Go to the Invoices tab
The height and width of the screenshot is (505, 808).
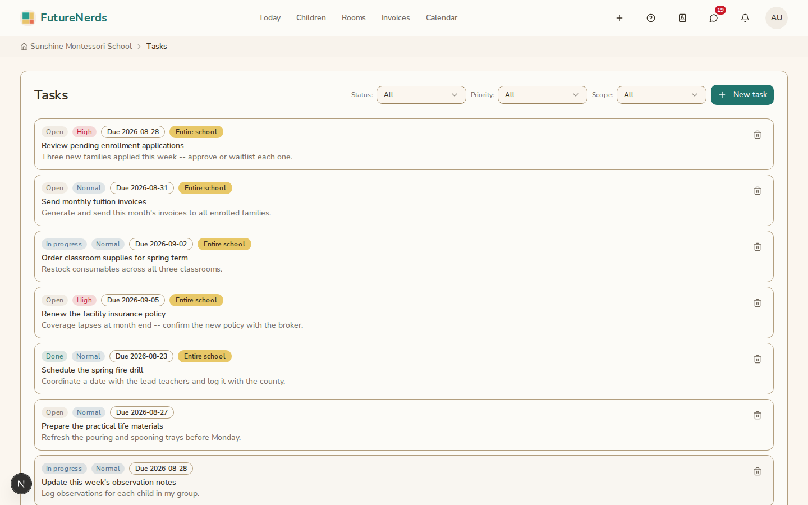pyautogui.click(x=396, y=18)
